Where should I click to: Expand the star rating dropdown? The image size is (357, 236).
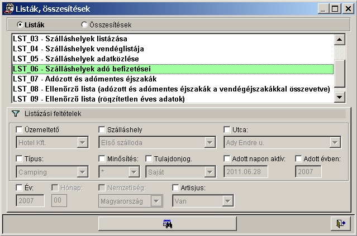click(x=134, y=172)
